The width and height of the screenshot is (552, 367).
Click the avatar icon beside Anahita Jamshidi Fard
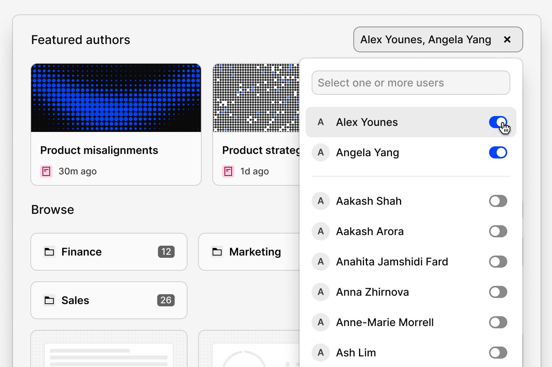tap(321, 262)
